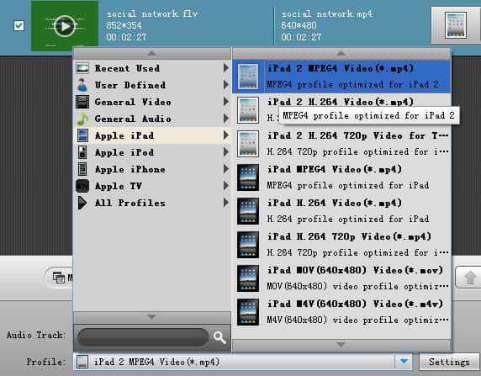Open the Settings button next to Profile
The height and width of the screenshot is (376, 481).
point(449,362)
